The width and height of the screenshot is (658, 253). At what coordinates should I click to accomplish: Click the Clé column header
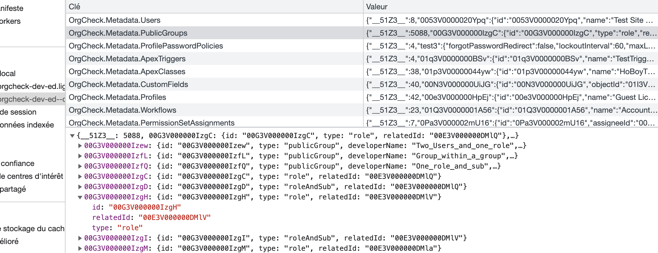(74, 6)
